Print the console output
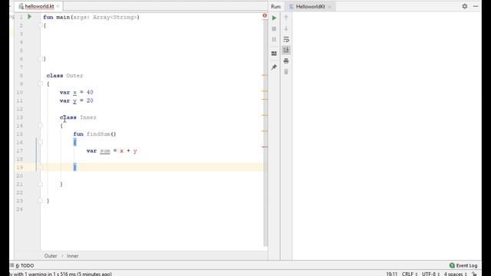Screen dimensions: 491x276 coord(286,61)
